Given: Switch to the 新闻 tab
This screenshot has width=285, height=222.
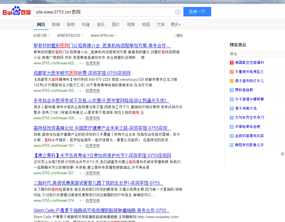Looking at the screenshot, I should [56, 24].
